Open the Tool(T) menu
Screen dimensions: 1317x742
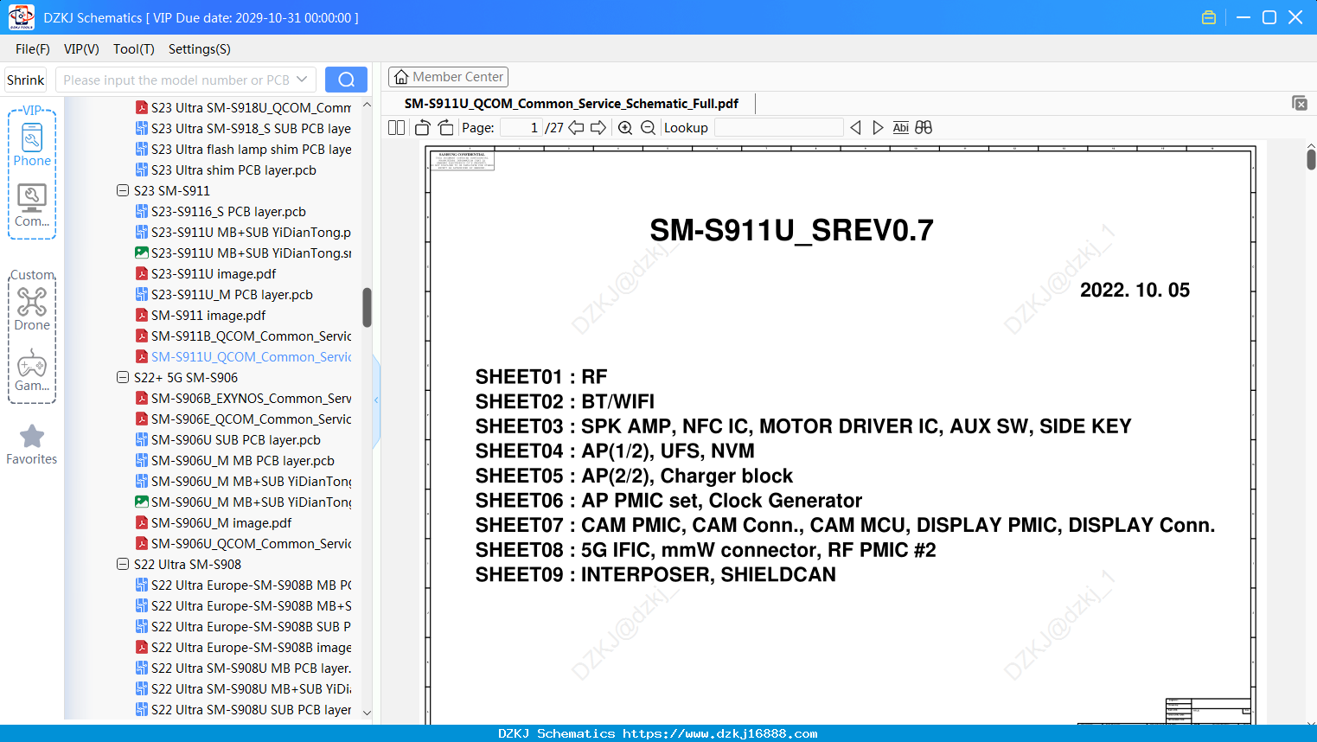coord(134,49)
